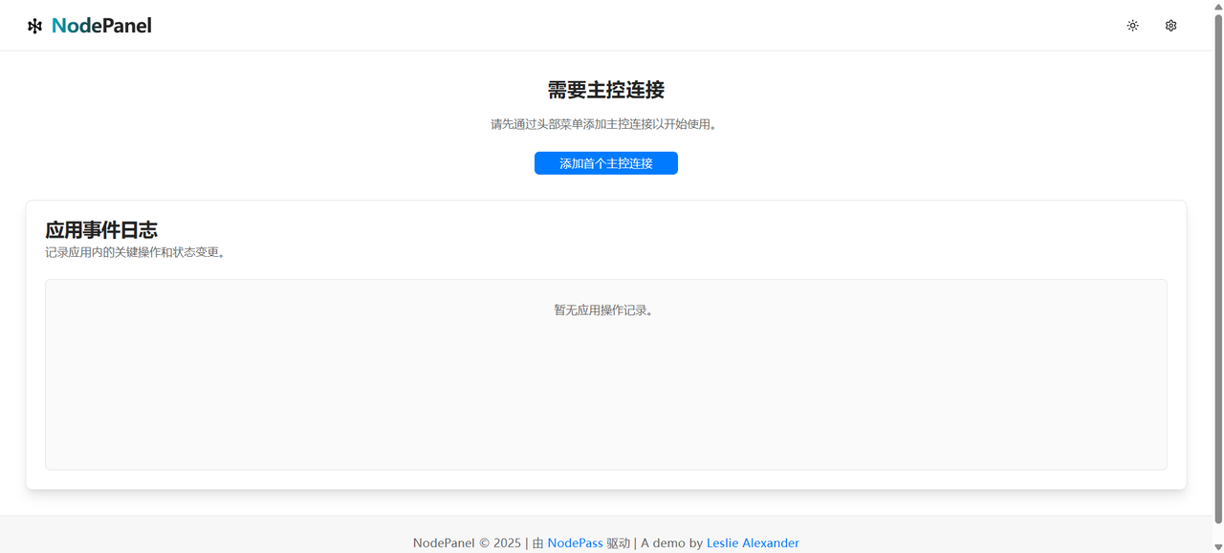The width and height of the screenshot is (1224, 553).
Task: Open the NodePass link in footer
Action: pos(575,542)
